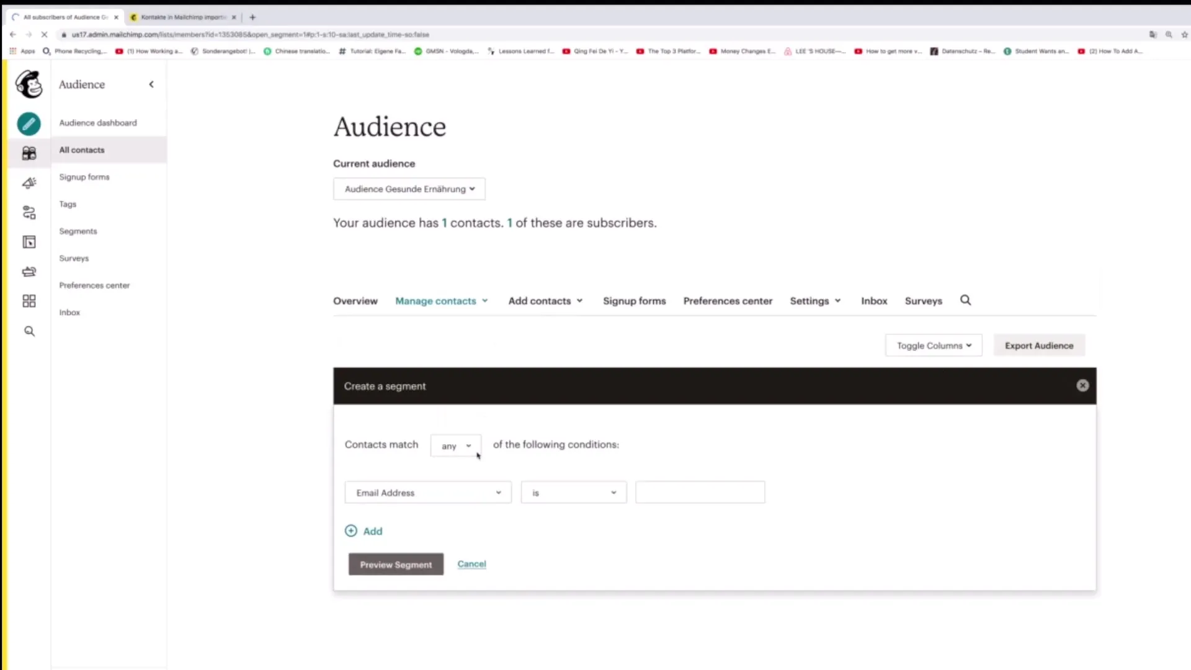Stop page loading in browser toolbar
1191x670 pixels.
coord(44,35)
